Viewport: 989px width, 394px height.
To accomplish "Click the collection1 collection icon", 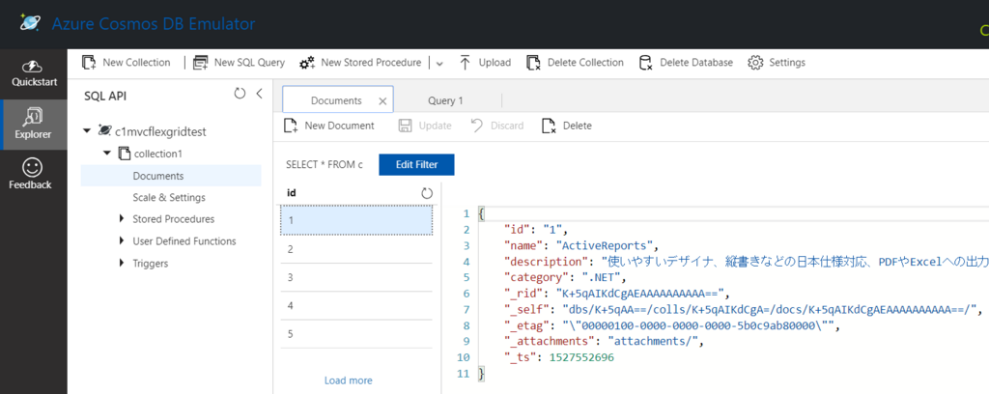I will coord(125,154).
